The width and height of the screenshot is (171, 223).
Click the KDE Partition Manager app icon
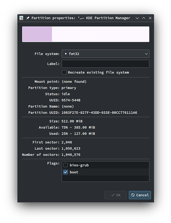point(21,18)
